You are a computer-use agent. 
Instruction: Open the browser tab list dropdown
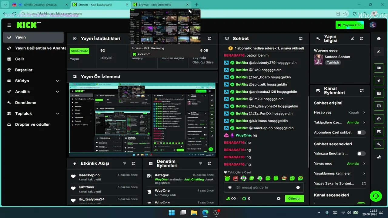5,5
